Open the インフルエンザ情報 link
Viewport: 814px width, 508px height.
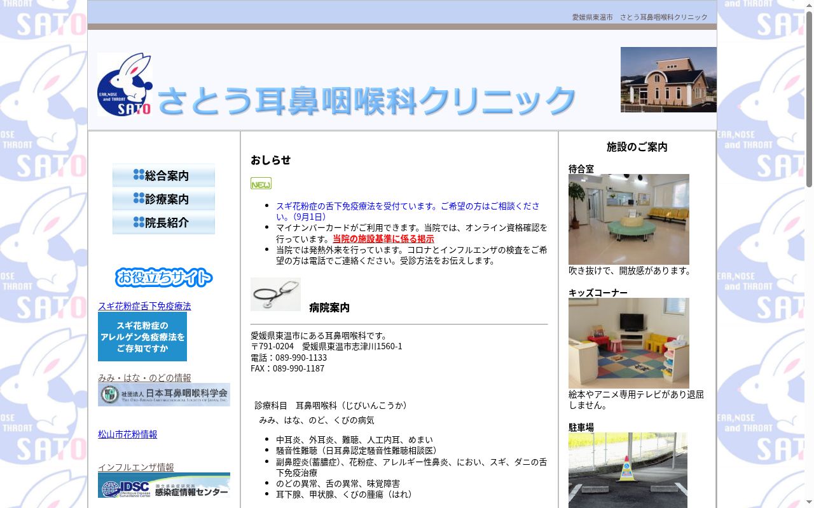[136, 467]
